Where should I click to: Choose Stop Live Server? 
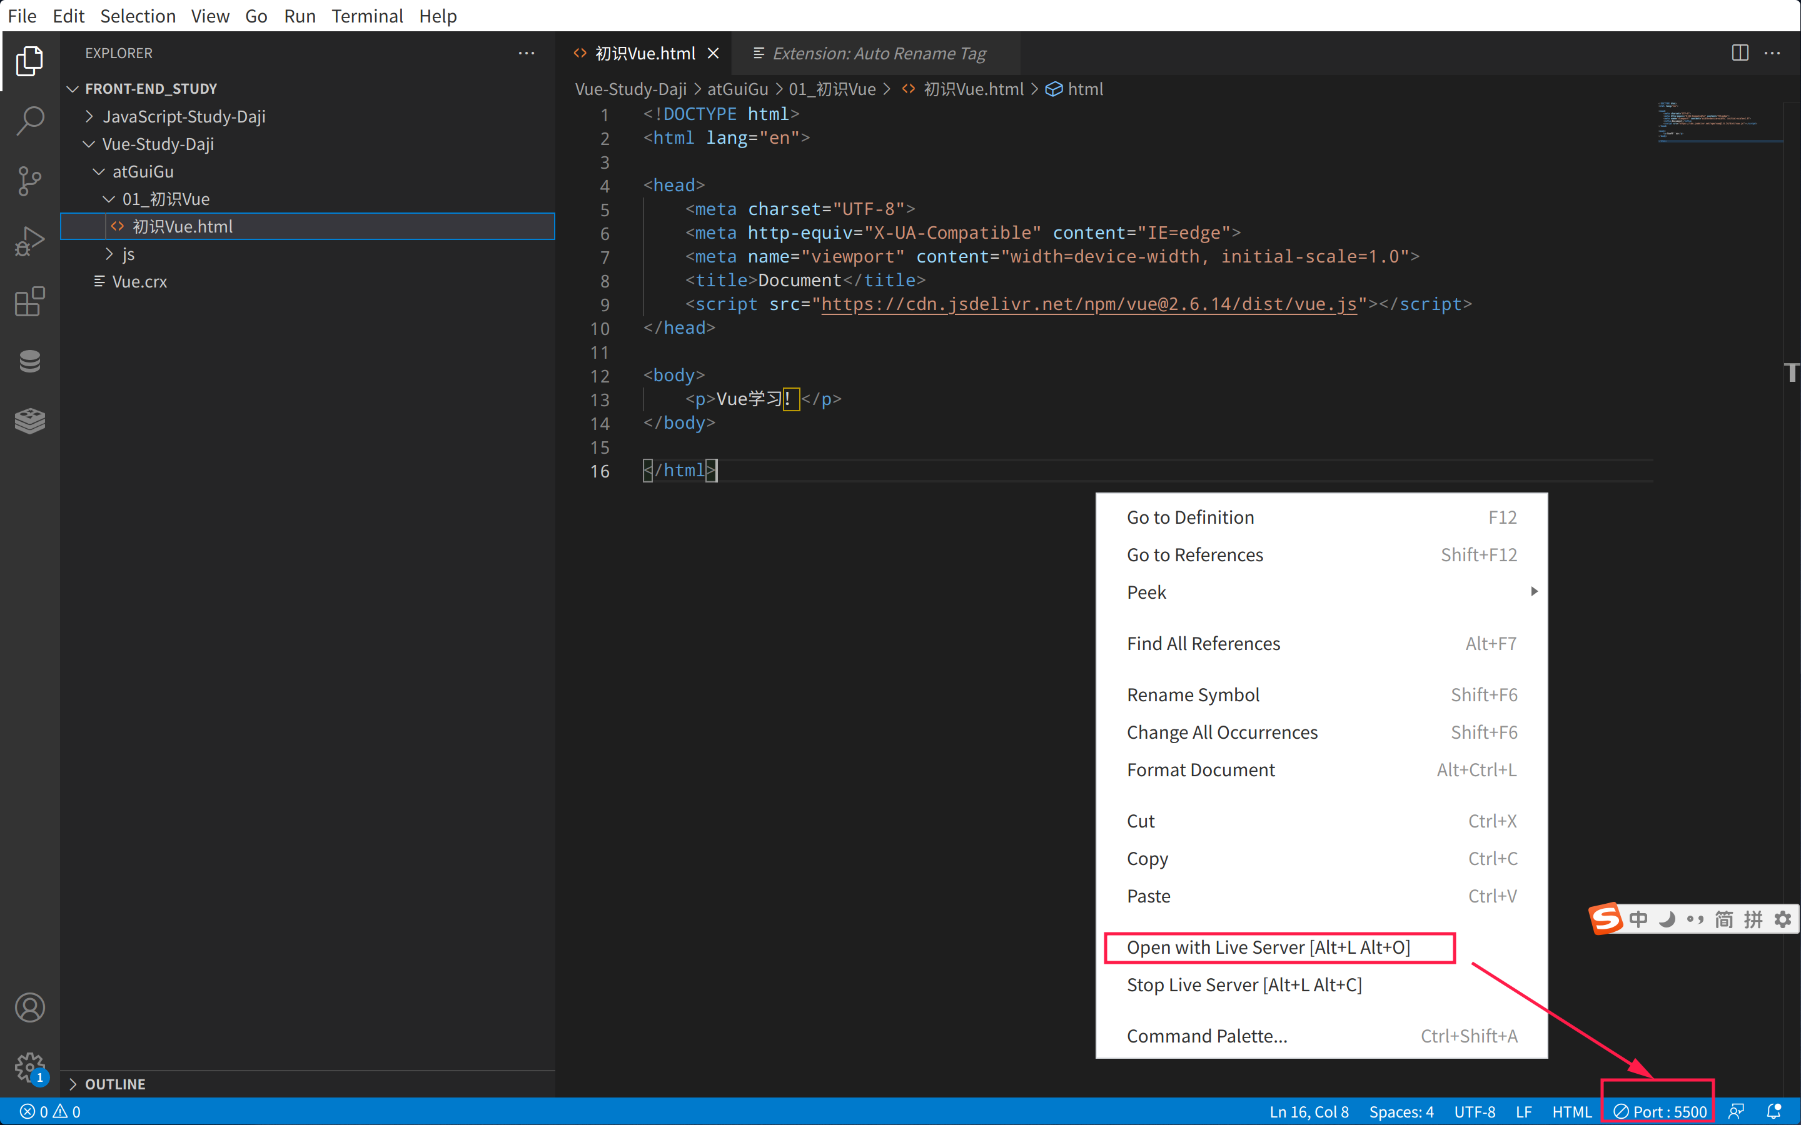click(1321, 984)
